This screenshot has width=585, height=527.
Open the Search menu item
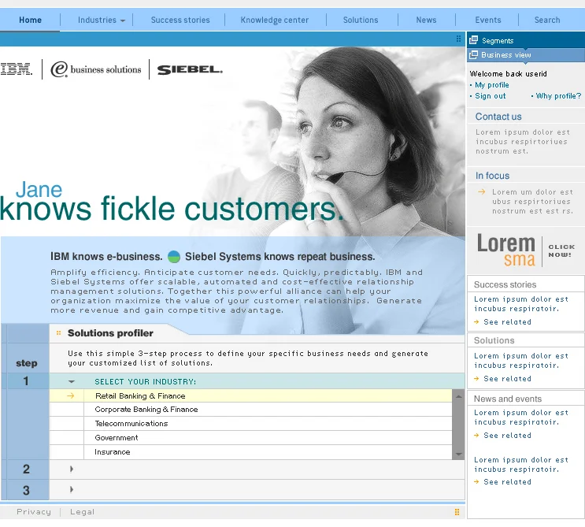(x=547, y=20)
